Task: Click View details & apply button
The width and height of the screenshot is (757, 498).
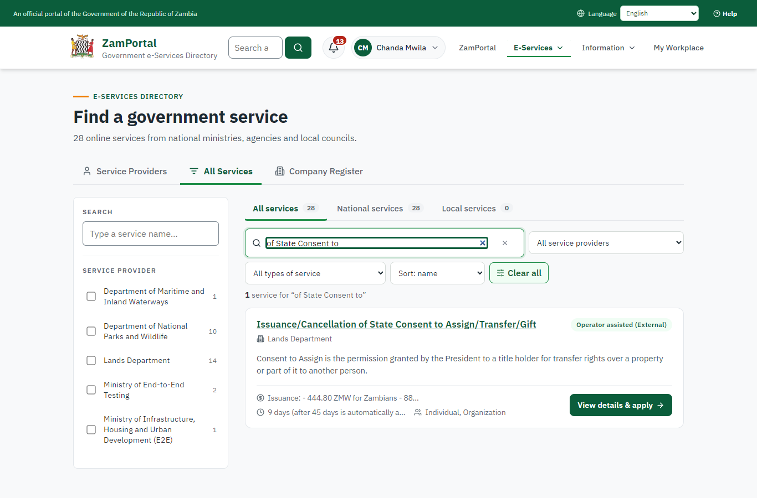Action: [x=621, y=405]
